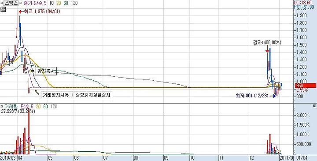The height and width of the screenshot is (161, 317).
Task: Click 2,000K on the volume axis
Action: pos(302,115)
